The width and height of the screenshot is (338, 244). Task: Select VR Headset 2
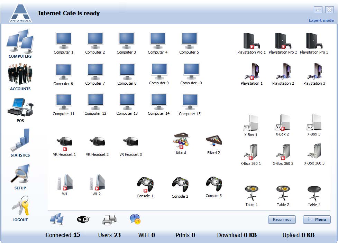pyautogui.click(x=97, y=146)
